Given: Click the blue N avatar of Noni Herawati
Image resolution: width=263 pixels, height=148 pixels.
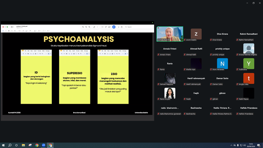Looking at the screenshot, I should click(222, 64).
